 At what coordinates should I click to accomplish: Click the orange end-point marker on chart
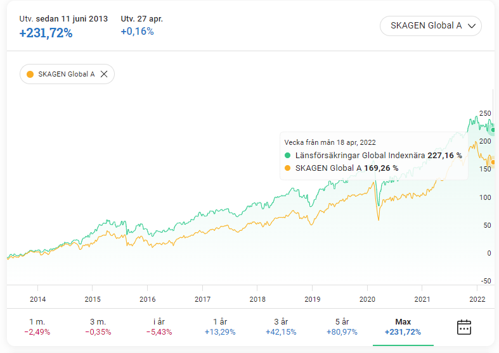pos(494,163)
